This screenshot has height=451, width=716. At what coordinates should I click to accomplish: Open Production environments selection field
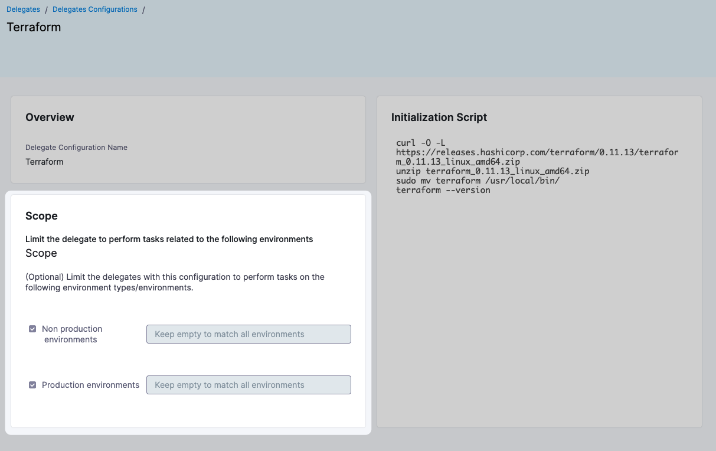[x=249, y=385]
